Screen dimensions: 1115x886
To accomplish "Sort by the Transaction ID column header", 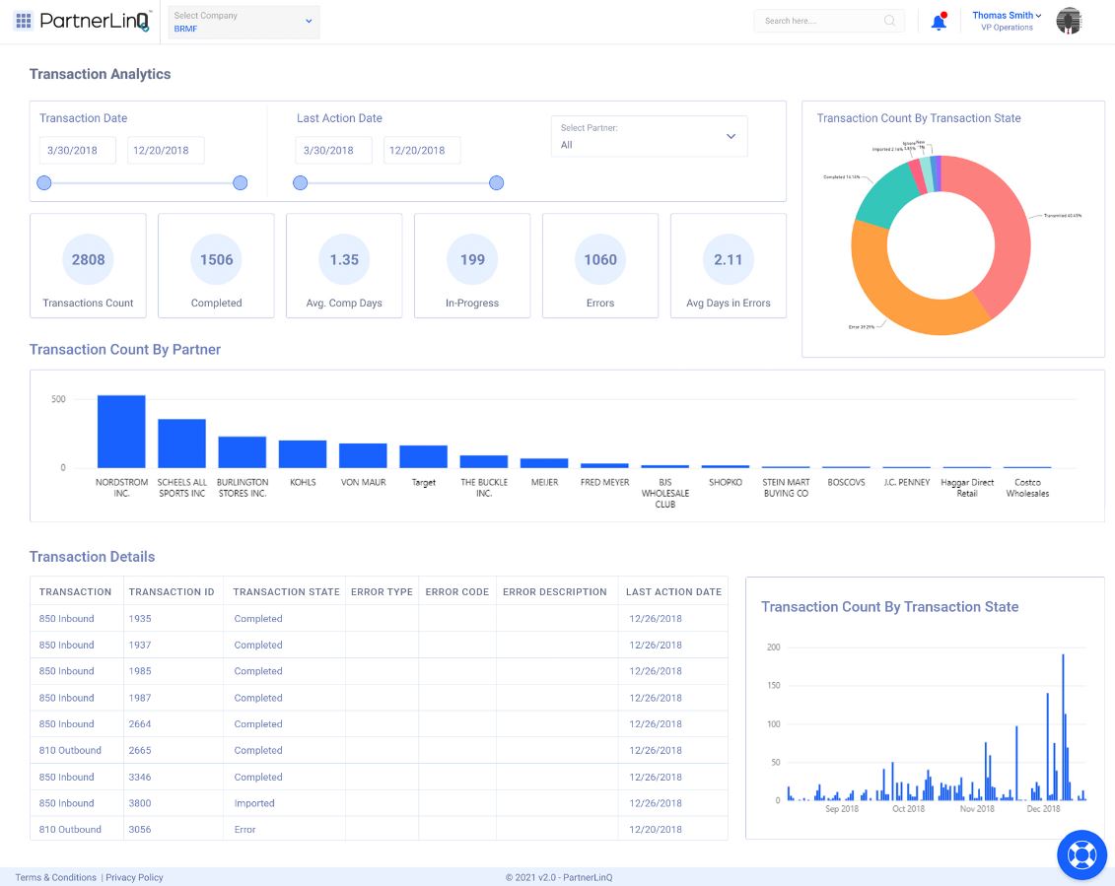I will [x=172, y=592].
